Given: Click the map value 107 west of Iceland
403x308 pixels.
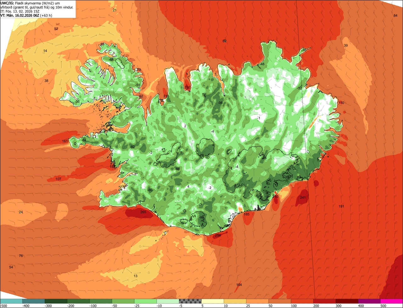Looking at the screenshot, I should click(58, 179).
